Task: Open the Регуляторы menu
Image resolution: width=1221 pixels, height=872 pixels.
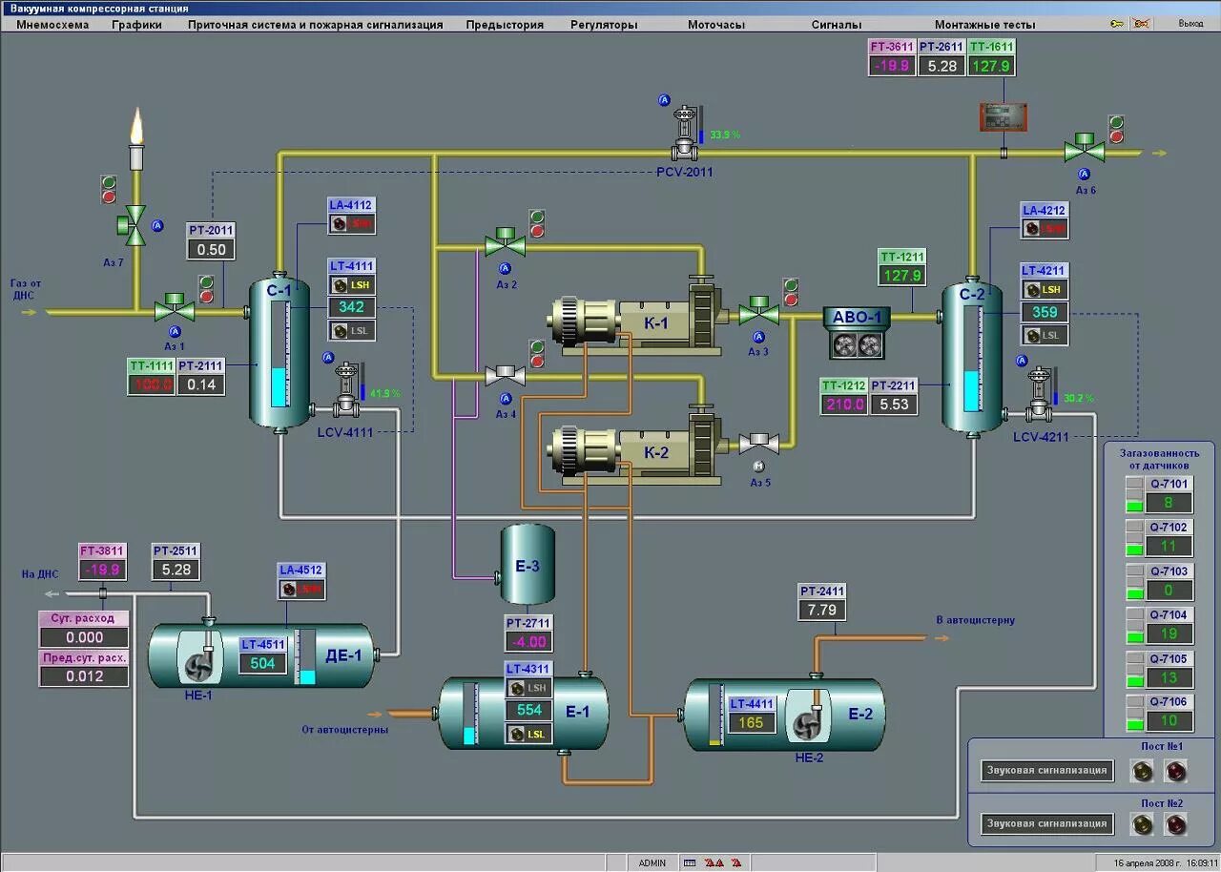Action: pyautogui.click(x=604, y=25)
